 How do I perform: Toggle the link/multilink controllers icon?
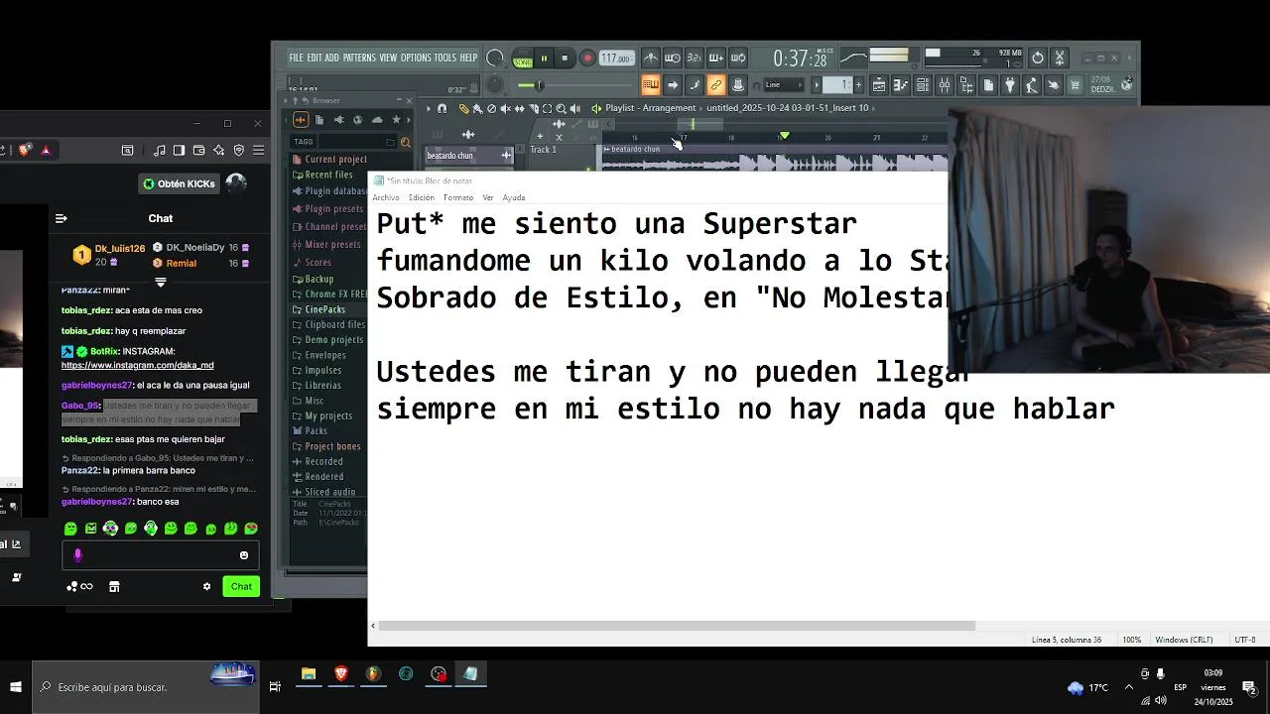(x=715, y=85)
